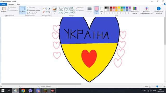Click the horizontal scrollbar right arrow

tap(163, 84)
